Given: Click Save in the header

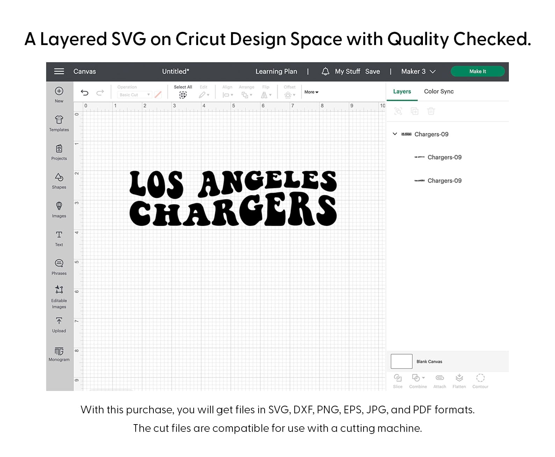Looking at the screenshot, I should click(373, 71).
